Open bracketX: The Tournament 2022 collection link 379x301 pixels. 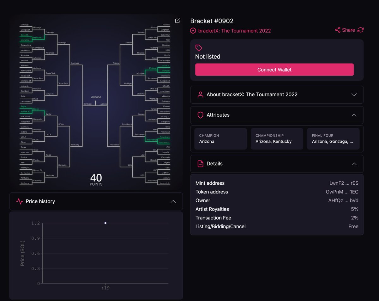(234, 31)
